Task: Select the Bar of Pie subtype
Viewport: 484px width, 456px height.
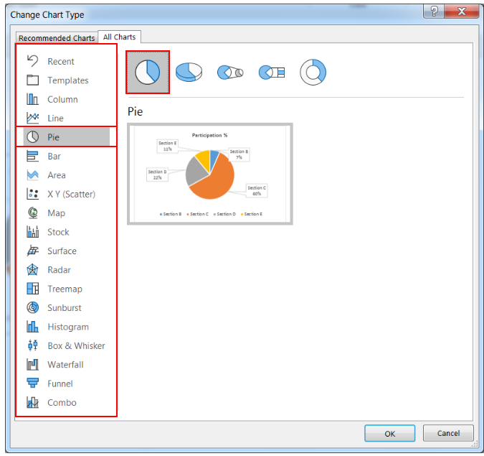Action: (272, 73)
